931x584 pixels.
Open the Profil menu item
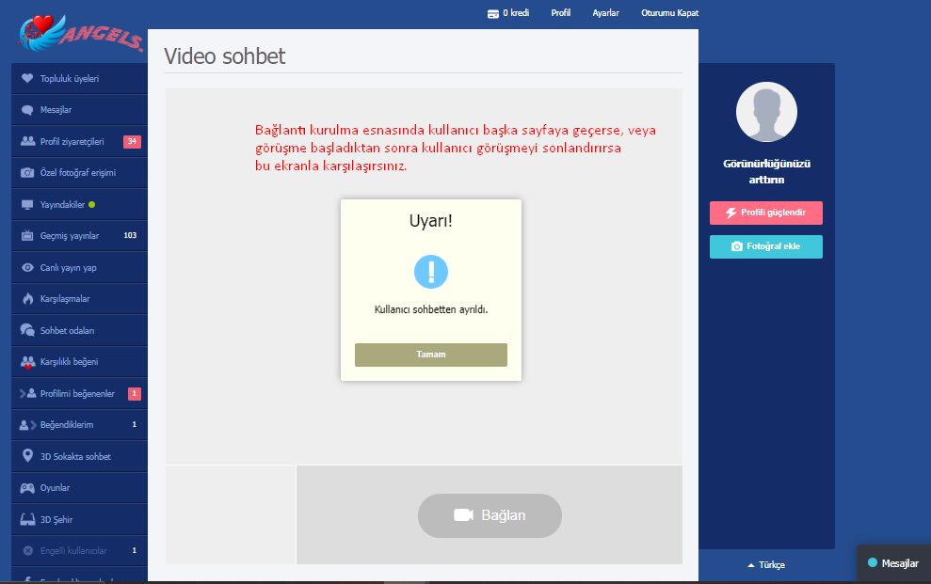tap(561, 13)
